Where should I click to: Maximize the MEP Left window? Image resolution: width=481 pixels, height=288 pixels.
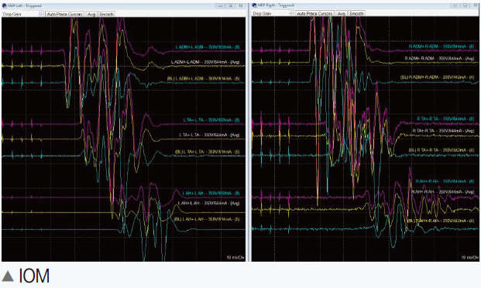point(231,6)
